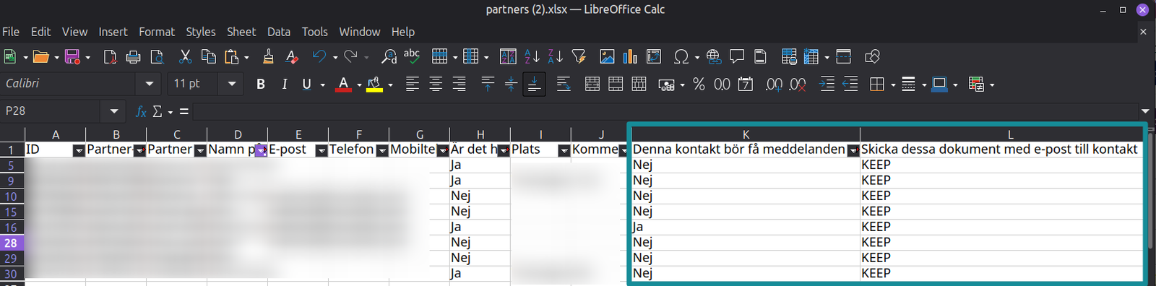Align cell contents to top
This screenshot has width=1156, height=286.
tap(488, 84)
